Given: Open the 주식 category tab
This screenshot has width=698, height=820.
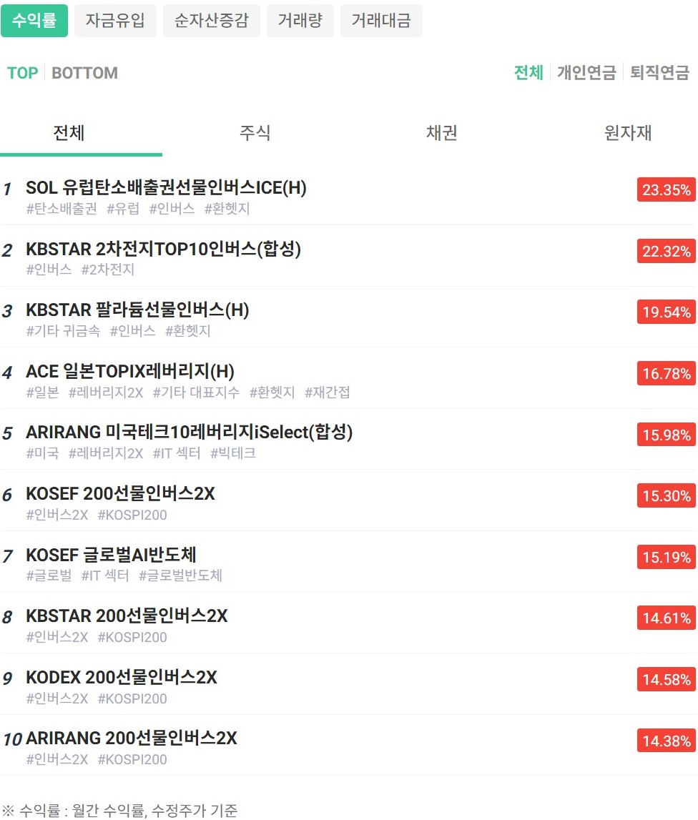Looking at the screenshot, I should (255, 133).
